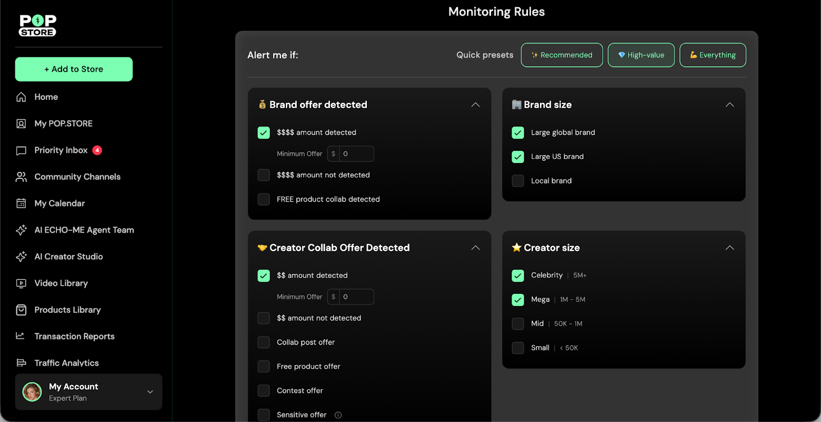Viewport: 821px width, 422px height.
Task: Collapse the Brand offer detected section
Action: pos(475,105)
